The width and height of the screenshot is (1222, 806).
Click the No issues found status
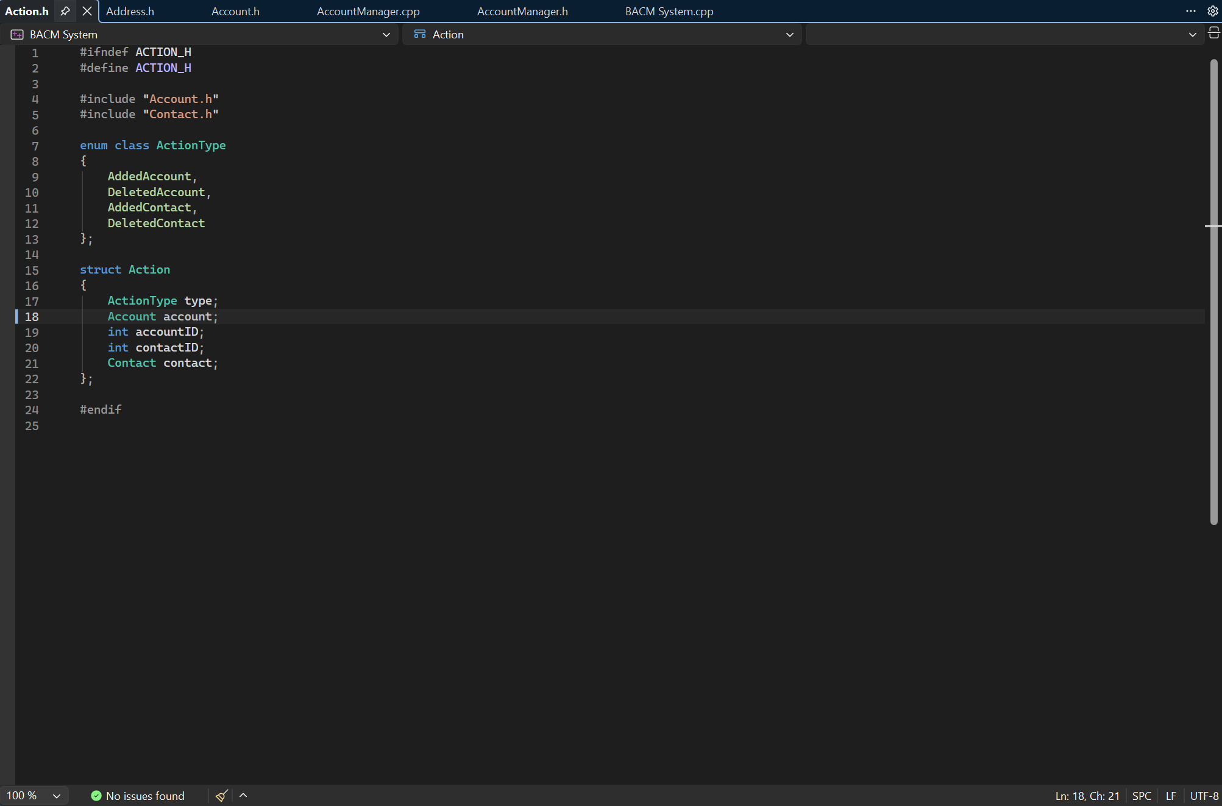point(145,796)
